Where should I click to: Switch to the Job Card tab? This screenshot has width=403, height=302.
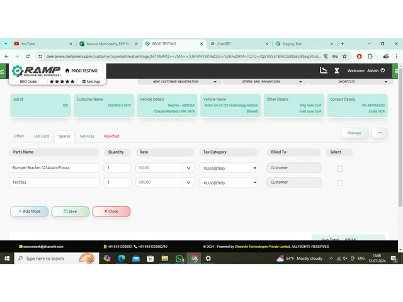pyautogui.click(x=42, y=136)
